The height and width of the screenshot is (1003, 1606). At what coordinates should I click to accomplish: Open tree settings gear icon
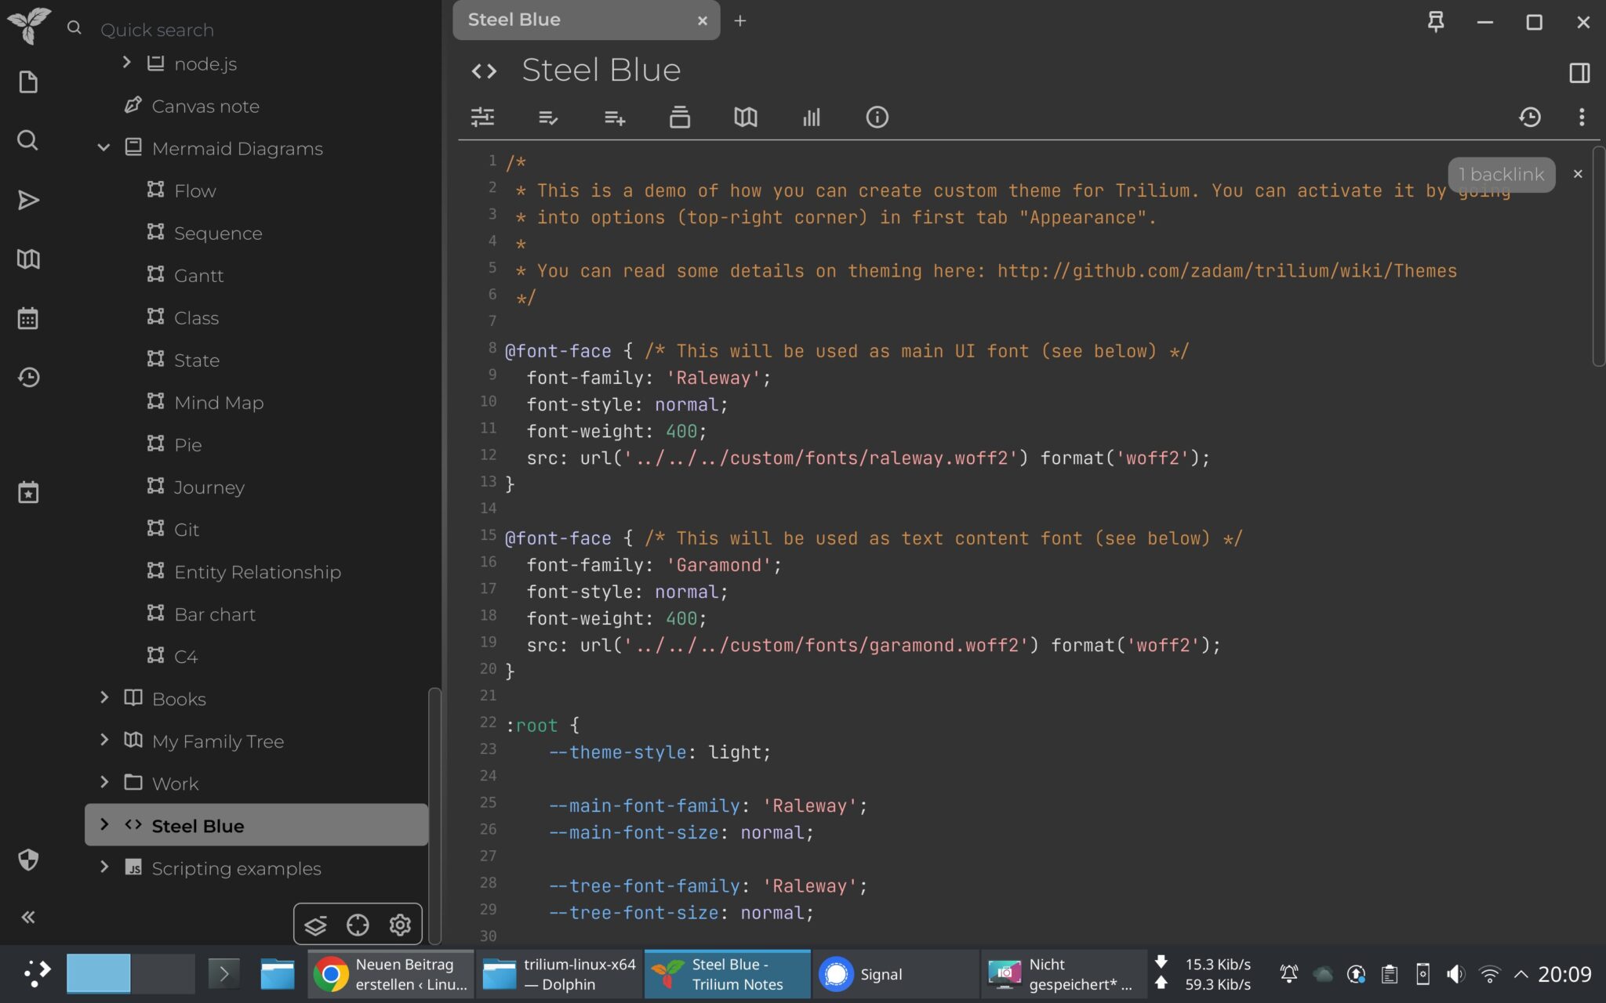pyautogui.click(x=400, y=925)
